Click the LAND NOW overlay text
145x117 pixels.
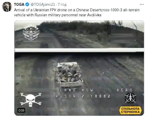click(x=76, y=90)
